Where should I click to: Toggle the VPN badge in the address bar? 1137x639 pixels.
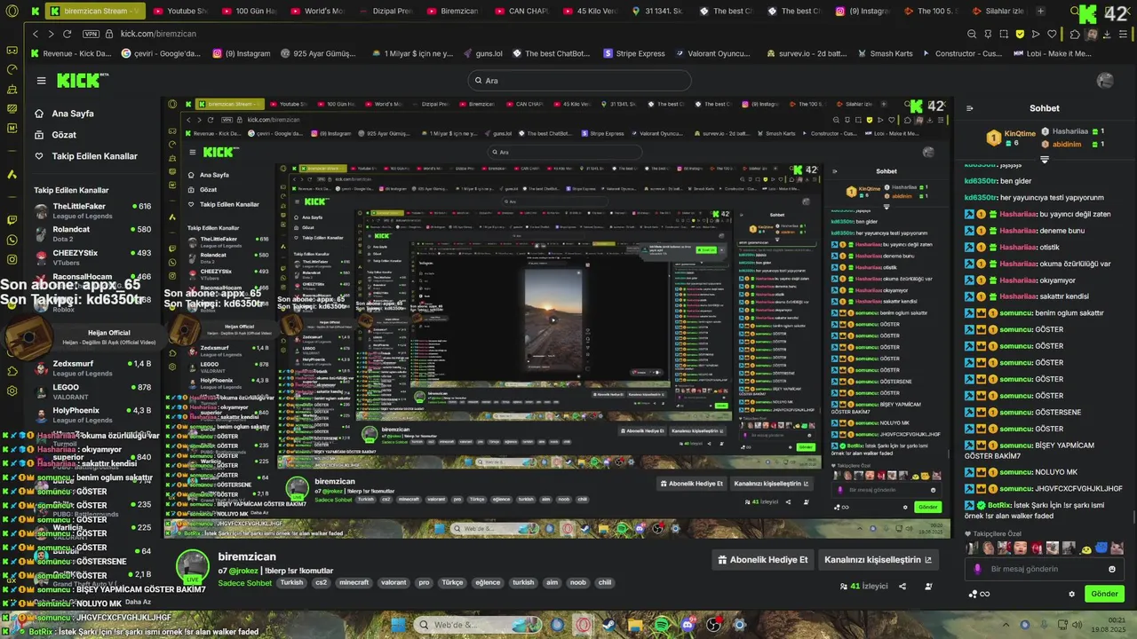point(91,34)
